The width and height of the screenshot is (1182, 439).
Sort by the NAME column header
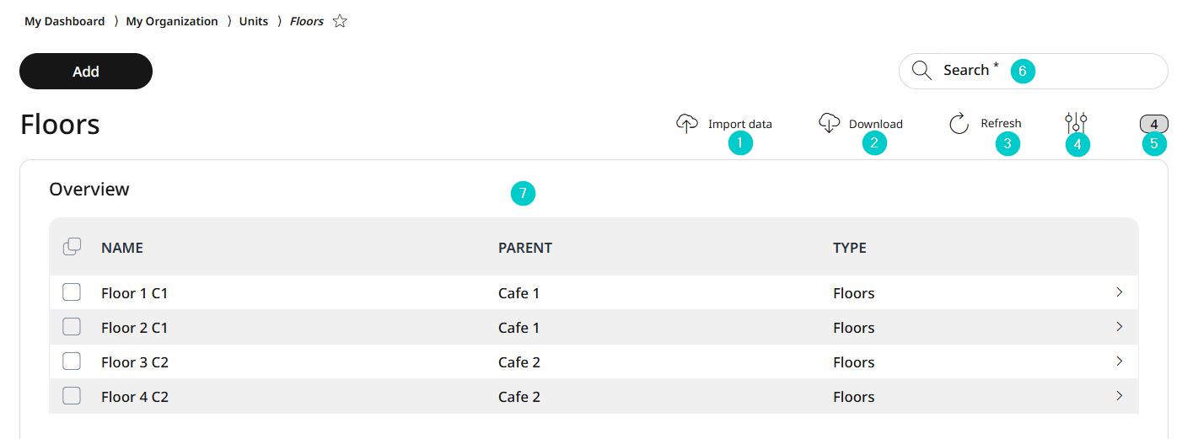tap(122, 248)
